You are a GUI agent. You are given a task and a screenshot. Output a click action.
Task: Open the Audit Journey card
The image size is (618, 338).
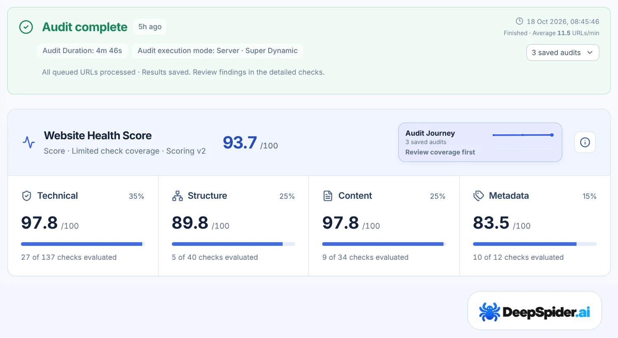pos(480,142)
